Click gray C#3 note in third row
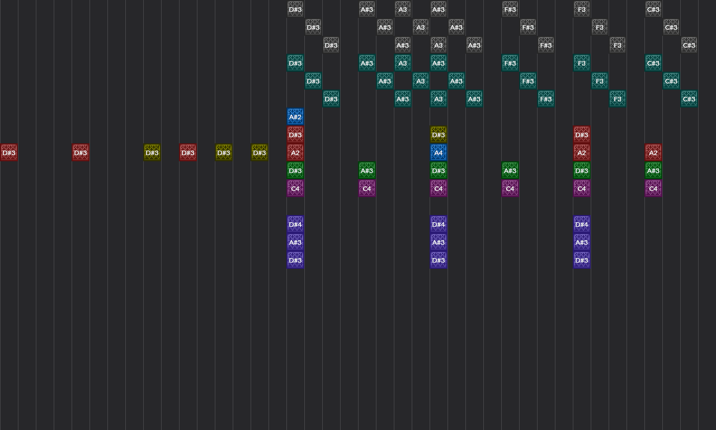The height and width of the screenshot is (430, 716). (x=689, y=45)
